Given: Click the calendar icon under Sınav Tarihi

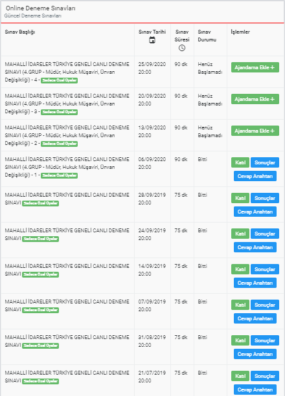Looking at the screenshot, I should (x=152, y=40).
